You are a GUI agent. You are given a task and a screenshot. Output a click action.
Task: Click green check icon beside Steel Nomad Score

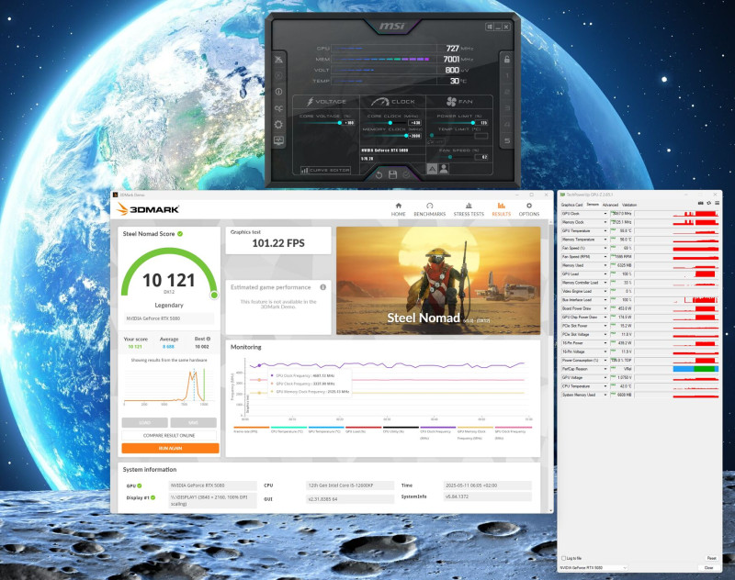pyautogui.click(x=180, y=234)
